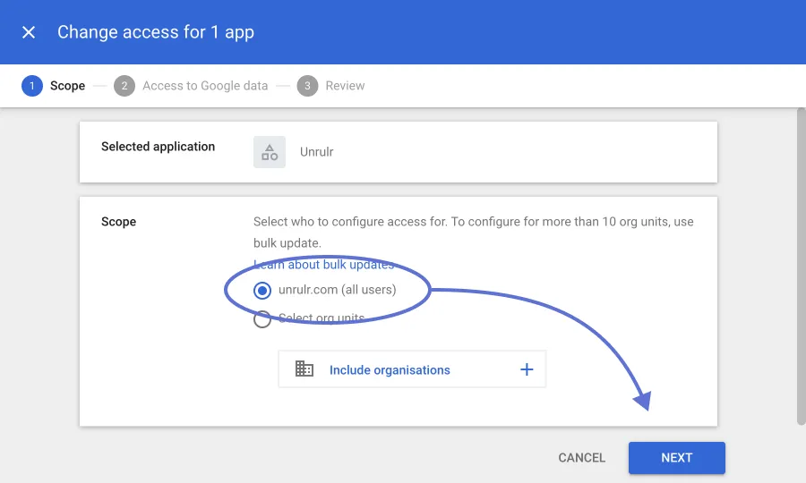Click the Unrulr application icon
Viewport: 806px width, 483px height.
point(270,152)
